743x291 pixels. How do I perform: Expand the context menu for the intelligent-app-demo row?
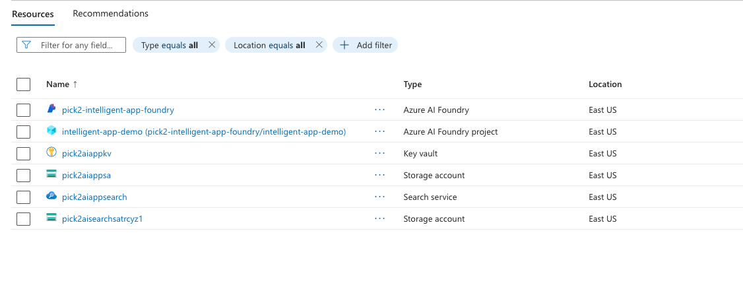(379, 132)
